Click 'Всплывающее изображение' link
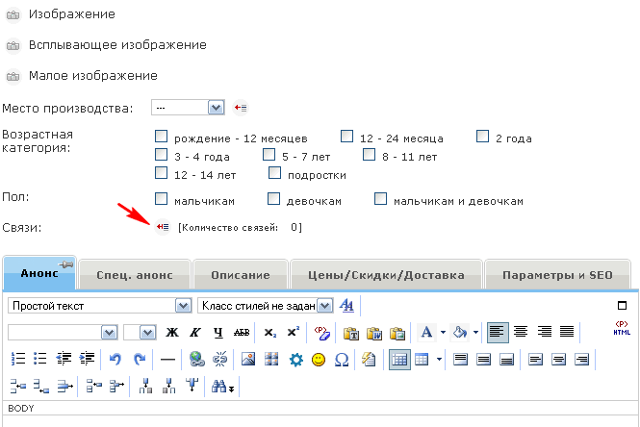 [x=117, y=45]
